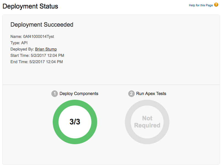Select the step 1 numbered circle badge
The height and width of the screenshot is (167, 221).
pos(54,94)
